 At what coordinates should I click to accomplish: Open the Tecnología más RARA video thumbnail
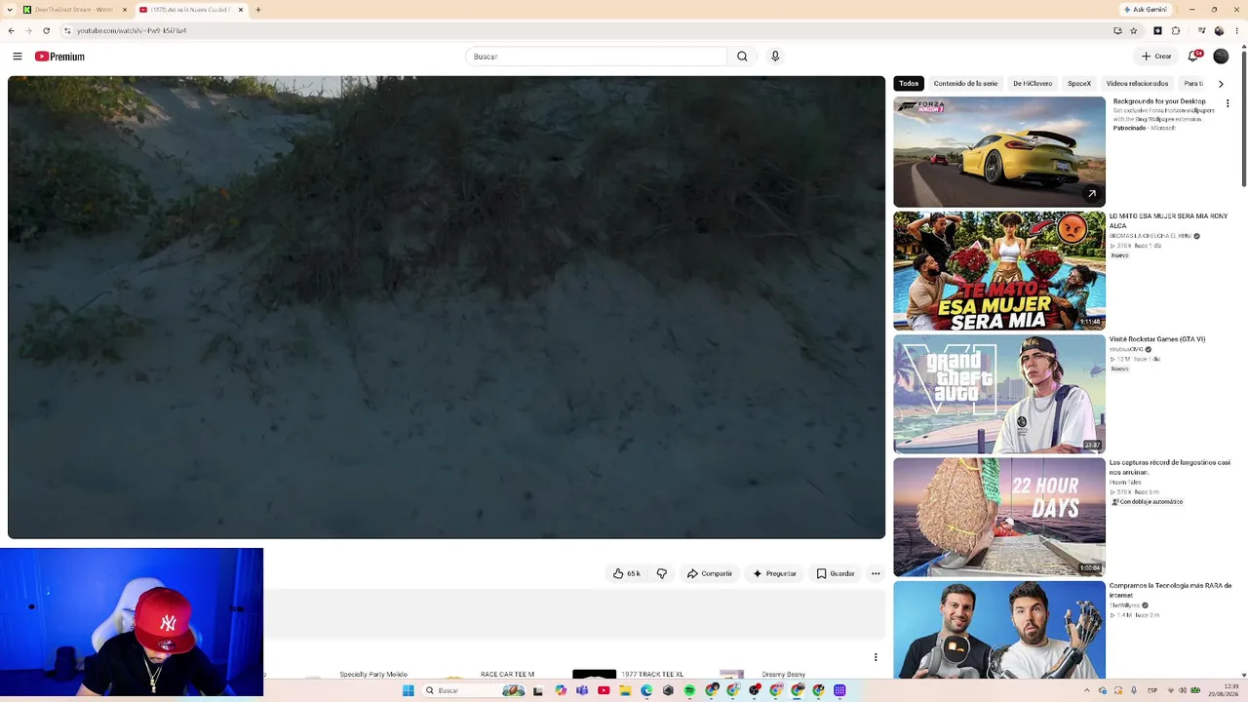pyautogui.click(x=999, y=630)
